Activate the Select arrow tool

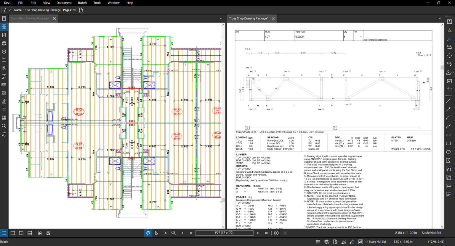(x=156, y=233)
